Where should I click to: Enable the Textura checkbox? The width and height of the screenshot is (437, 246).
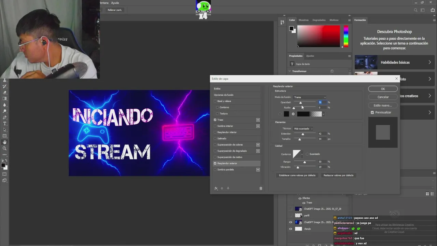pos(217,113)
